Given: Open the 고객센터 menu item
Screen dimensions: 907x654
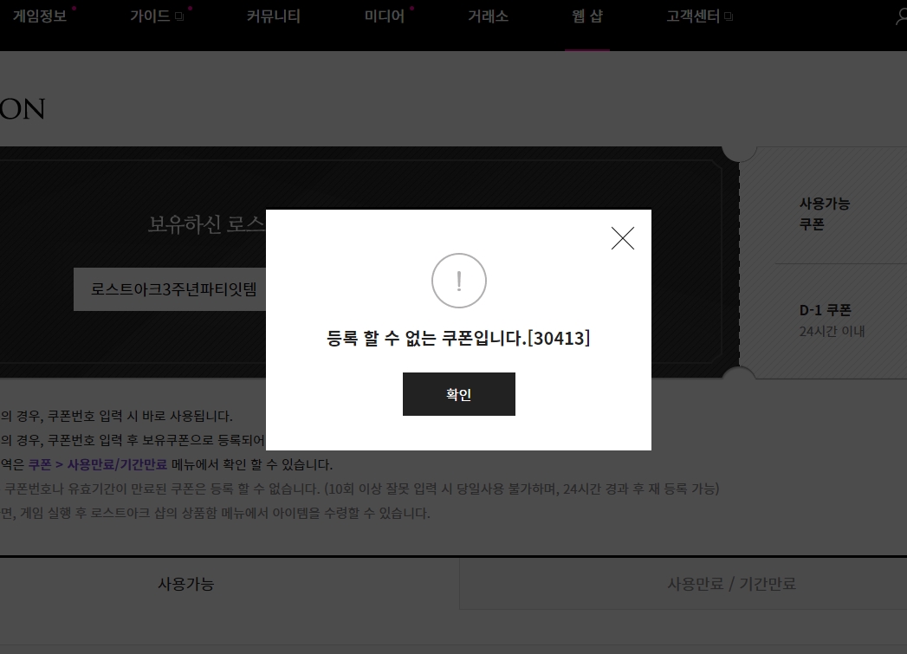Looking at the screenshot, I should pyautogui.click(x=692, y=16).
